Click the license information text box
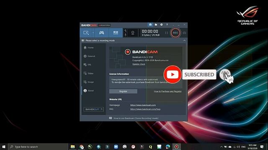268x150 pixels. click(x=146, y=82)
